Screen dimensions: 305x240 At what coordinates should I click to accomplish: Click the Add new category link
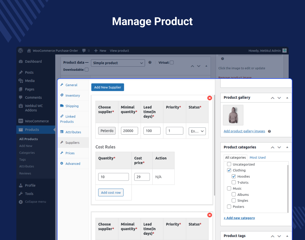pos(239,218)
